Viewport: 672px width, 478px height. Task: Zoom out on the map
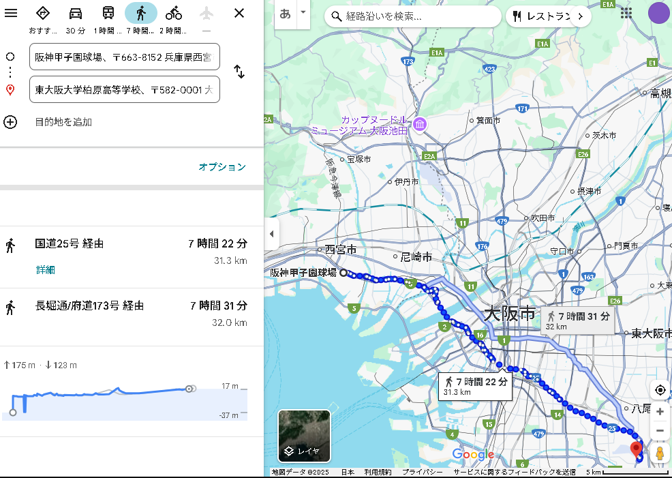pyautogui.click(x=660, y=431)
